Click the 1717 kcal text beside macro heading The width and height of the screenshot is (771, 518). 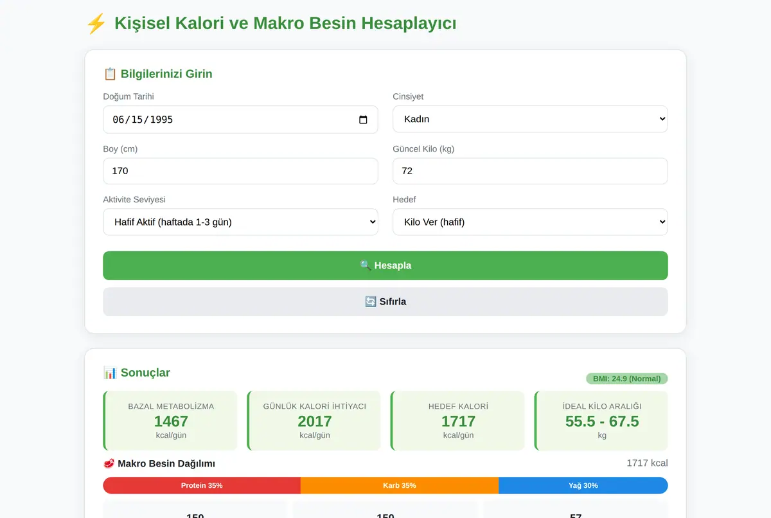[x=647, y=463]
